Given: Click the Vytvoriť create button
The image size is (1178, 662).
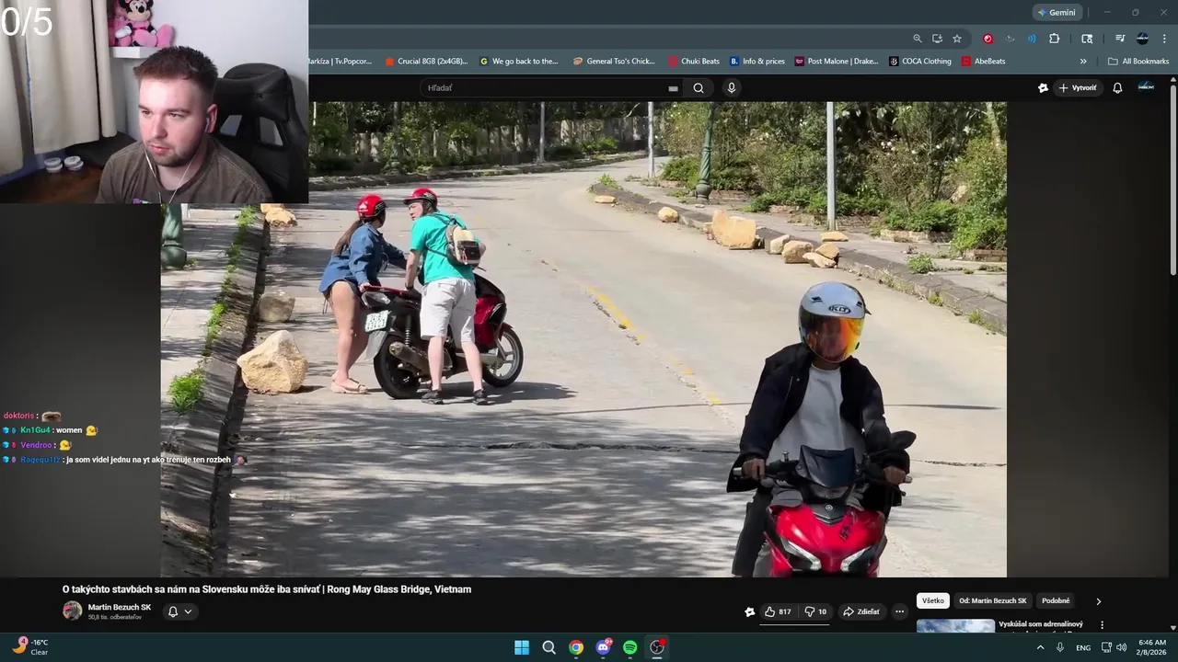Looking at the screenshot, I should point(1078,88).
